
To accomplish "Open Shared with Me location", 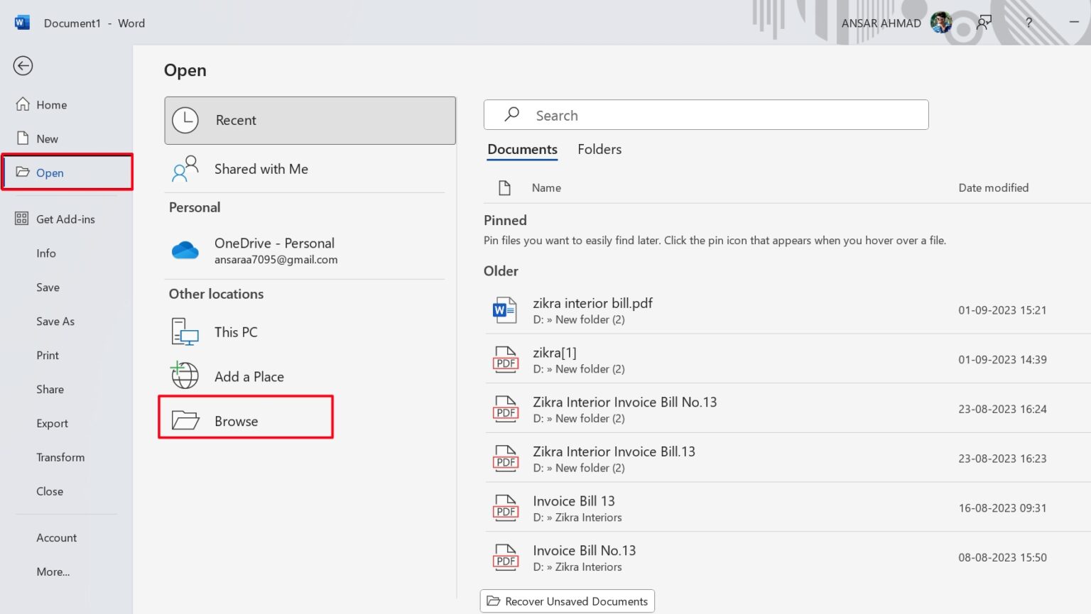I will (x=261, y=169).
